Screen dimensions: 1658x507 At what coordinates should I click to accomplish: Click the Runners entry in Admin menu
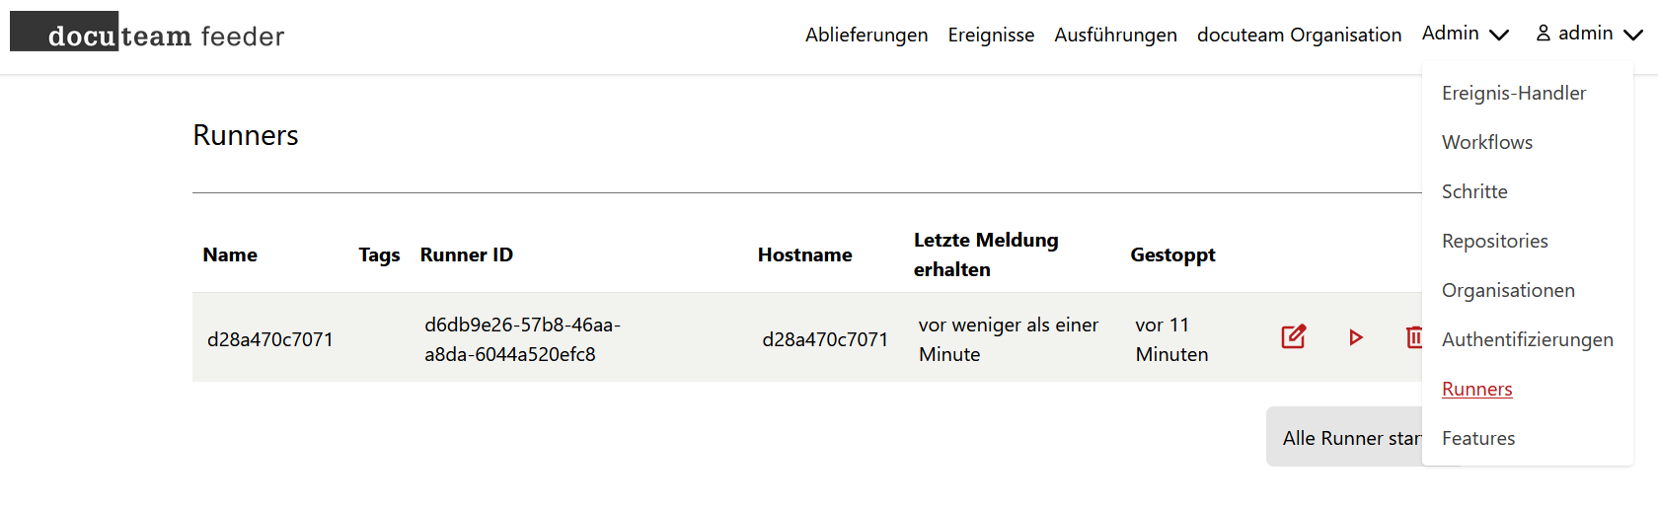tap(1476, 389)
